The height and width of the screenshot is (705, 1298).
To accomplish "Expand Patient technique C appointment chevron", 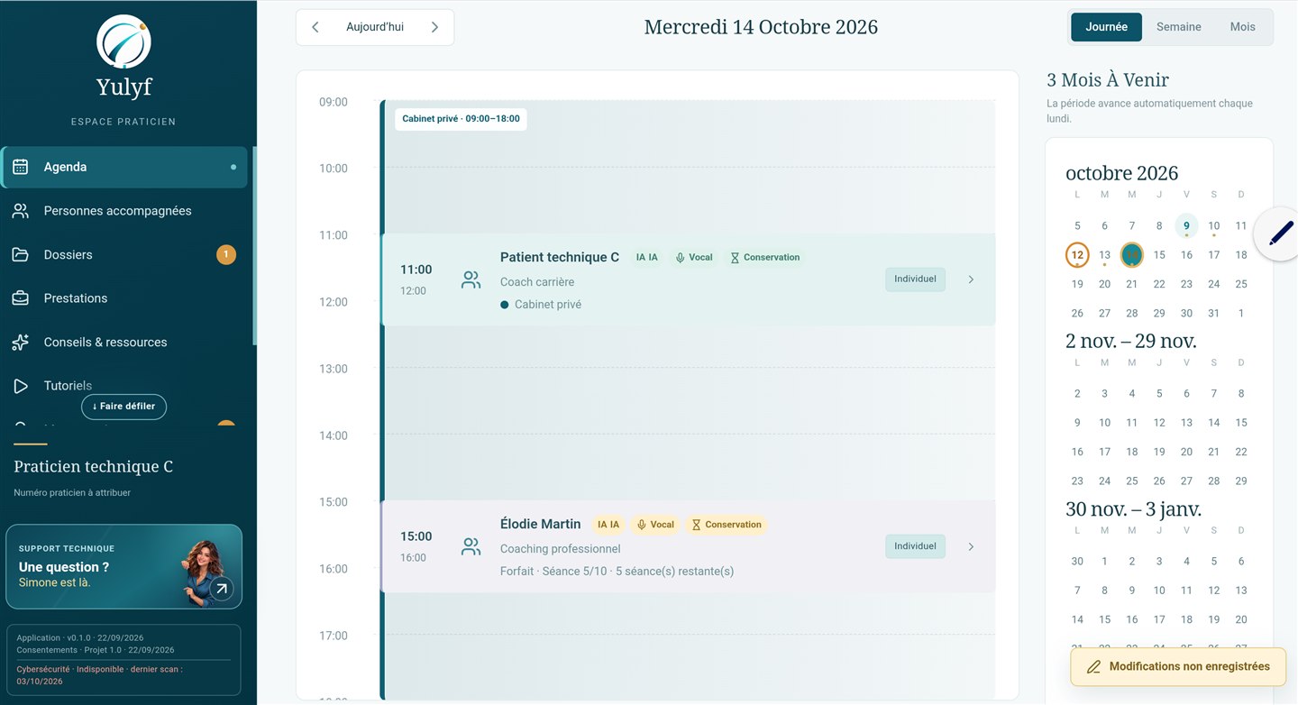I will coord(971,279).
